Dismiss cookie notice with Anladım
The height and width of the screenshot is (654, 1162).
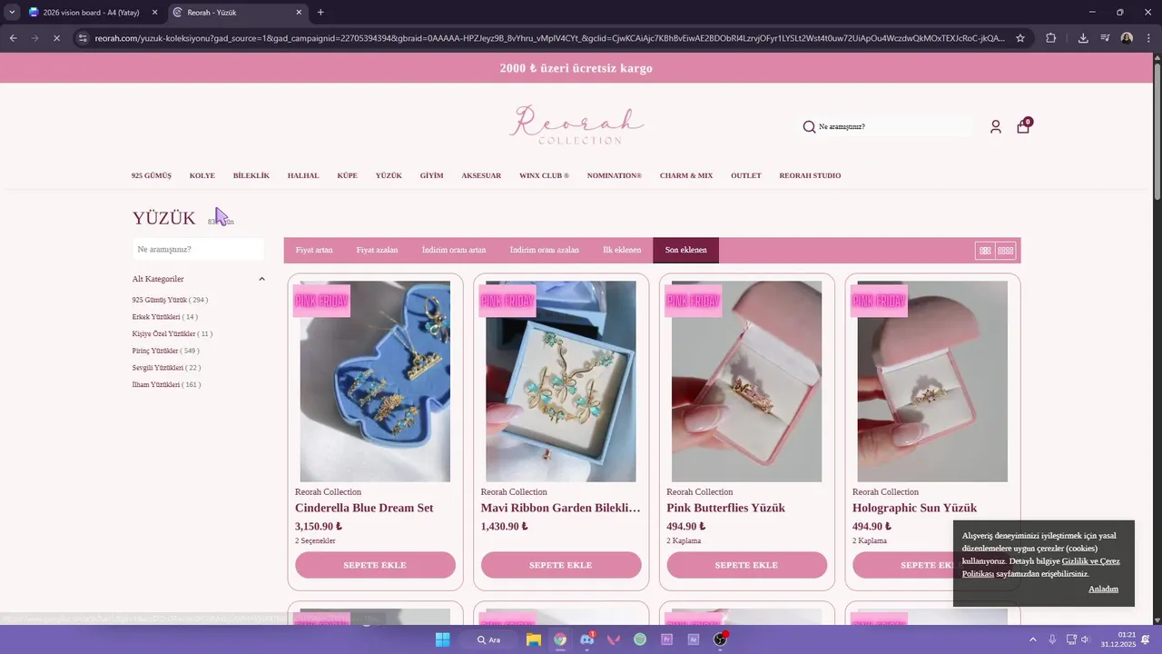click(1104, 590)
